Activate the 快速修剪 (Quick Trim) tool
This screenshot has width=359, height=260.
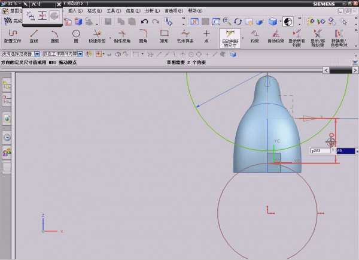(x=97, y=35)
